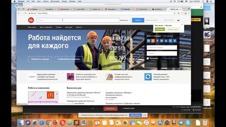Click Разместить резюме button
The image size is (226, 127).
pos(40,59)
